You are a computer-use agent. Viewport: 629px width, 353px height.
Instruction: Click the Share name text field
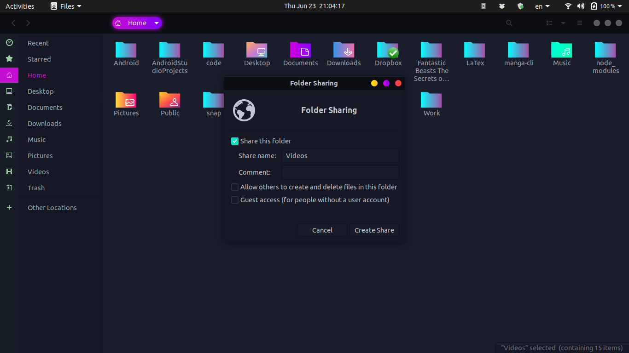[x=340, y=156]
